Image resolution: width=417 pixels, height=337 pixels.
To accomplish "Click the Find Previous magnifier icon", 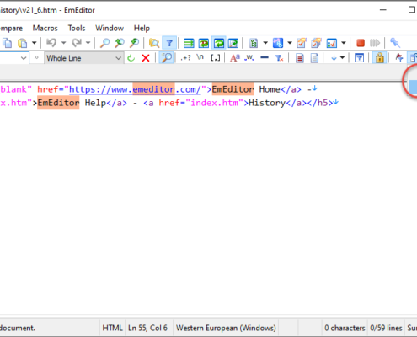I will click(x=120, y=43).
